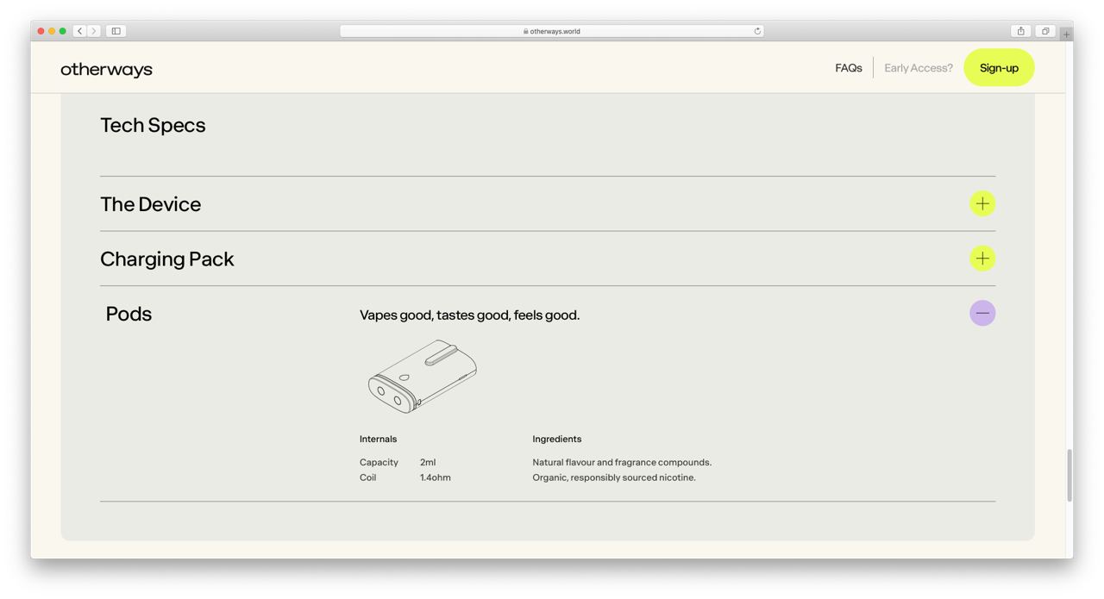This screenshot has height=599, width=1104.
Task: Click the yellow Sign-up button
Action: (999, 68)
